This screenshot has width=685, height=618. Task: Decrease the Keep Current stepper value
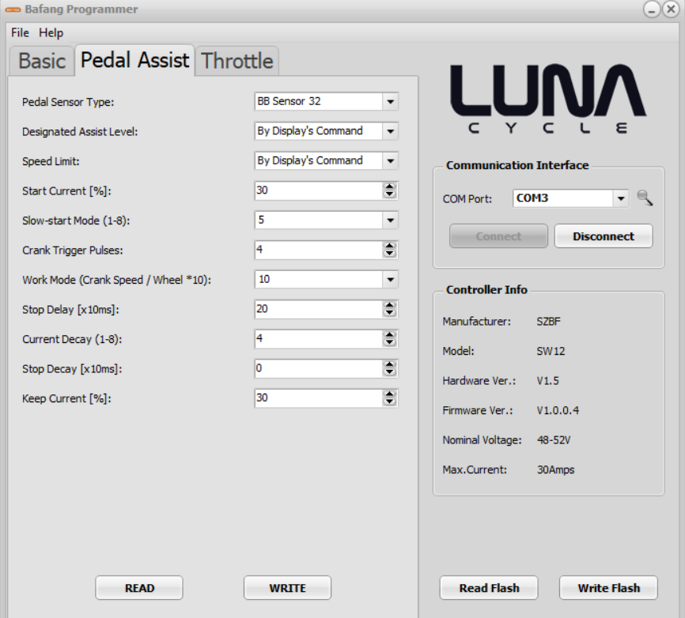[x=389, y=402]
